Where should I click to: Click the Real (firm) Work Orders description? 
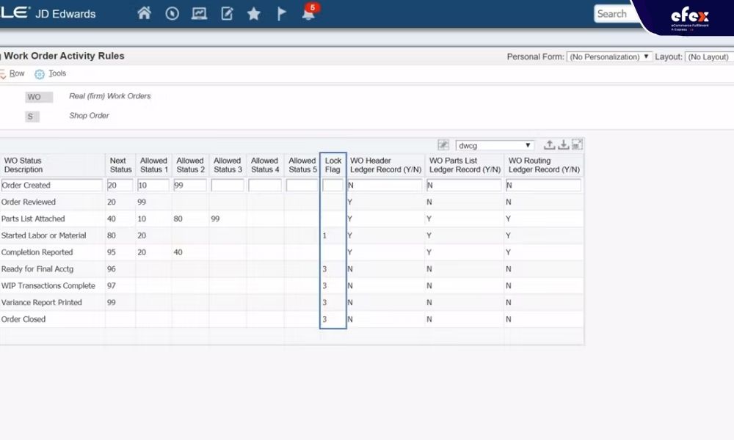coord(110,96)
